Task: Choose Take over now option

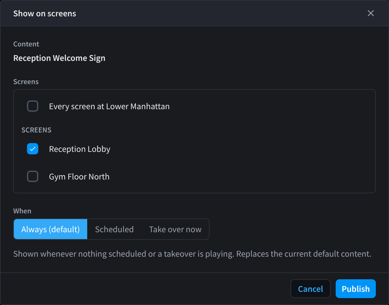Action: (175, 229)
